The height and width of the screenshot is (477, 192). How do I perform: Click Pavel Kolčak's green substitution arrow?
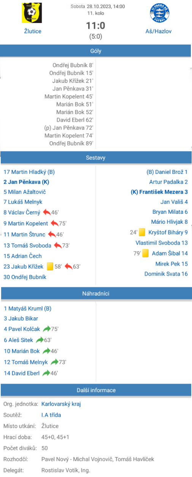(x=46, y=329)
